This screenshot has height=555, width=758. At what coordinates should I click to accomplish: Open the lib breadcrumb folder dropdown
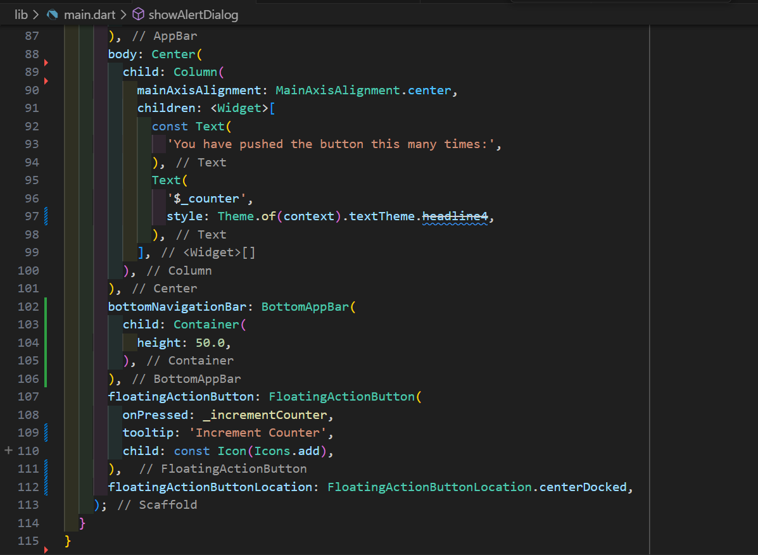click(x=22, y=14)
